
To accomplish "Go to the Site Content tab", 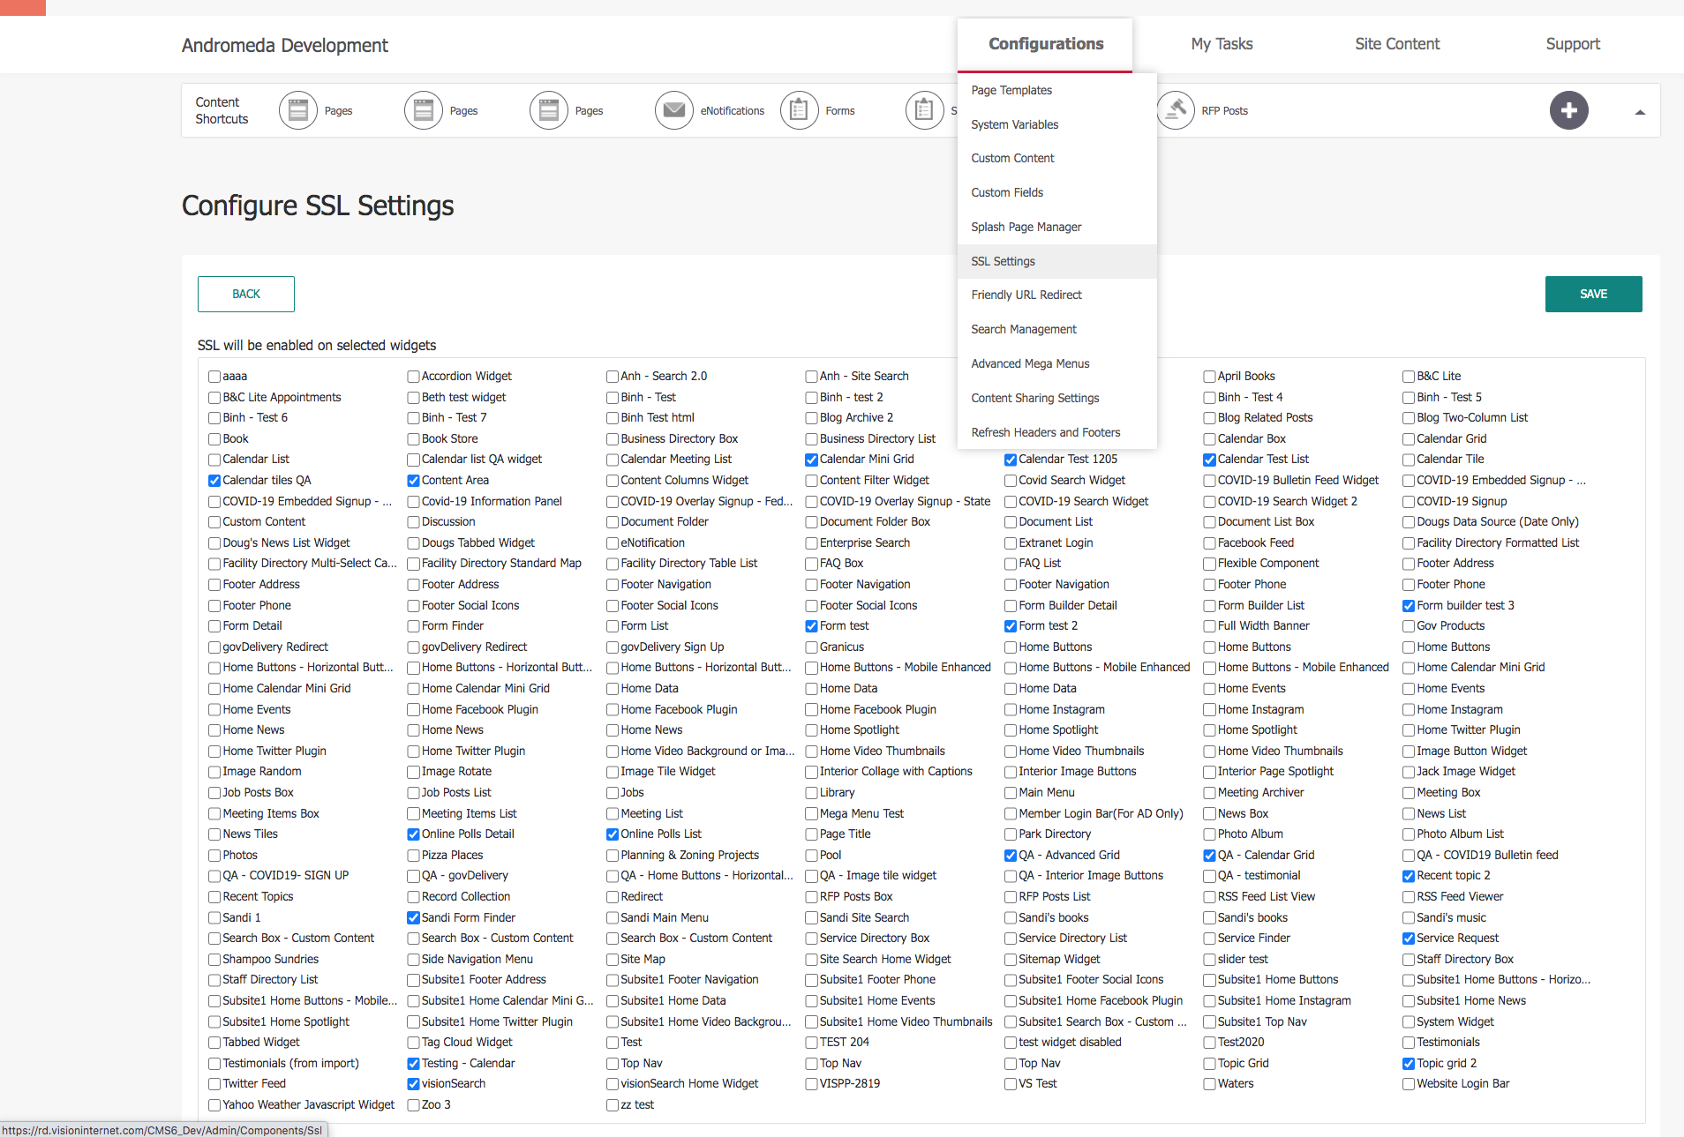I will [x=1397, y=44].
